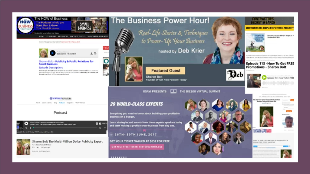
Task: Play Episode 113 How To Get FREE audio
Action: tap(264, 77)
